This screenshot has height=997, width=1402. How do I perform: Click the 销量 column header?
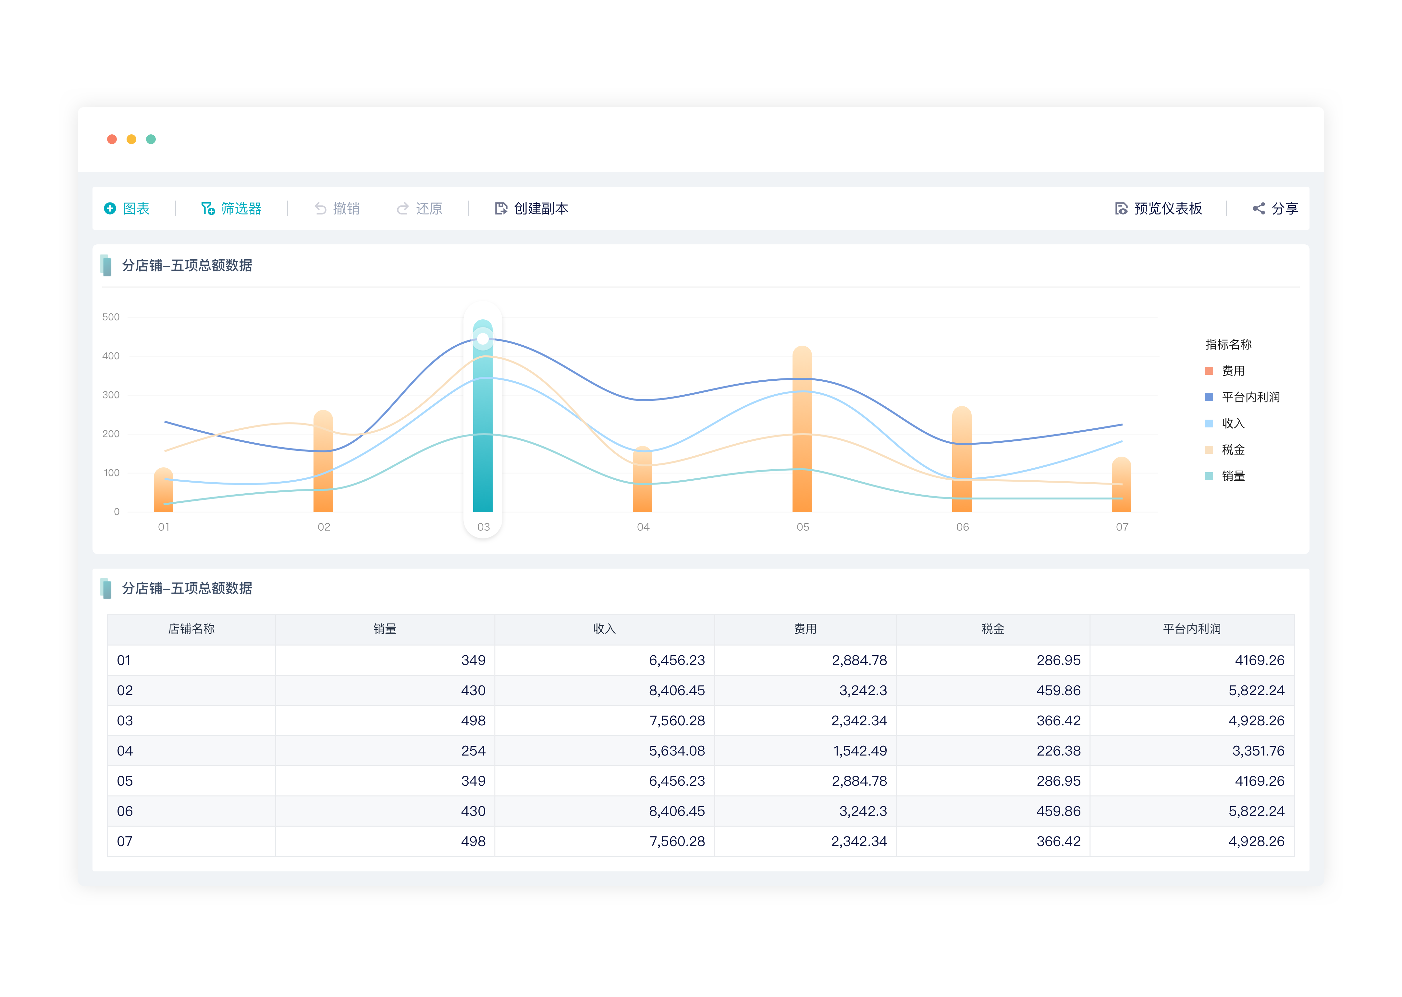[x=385, y=629]
